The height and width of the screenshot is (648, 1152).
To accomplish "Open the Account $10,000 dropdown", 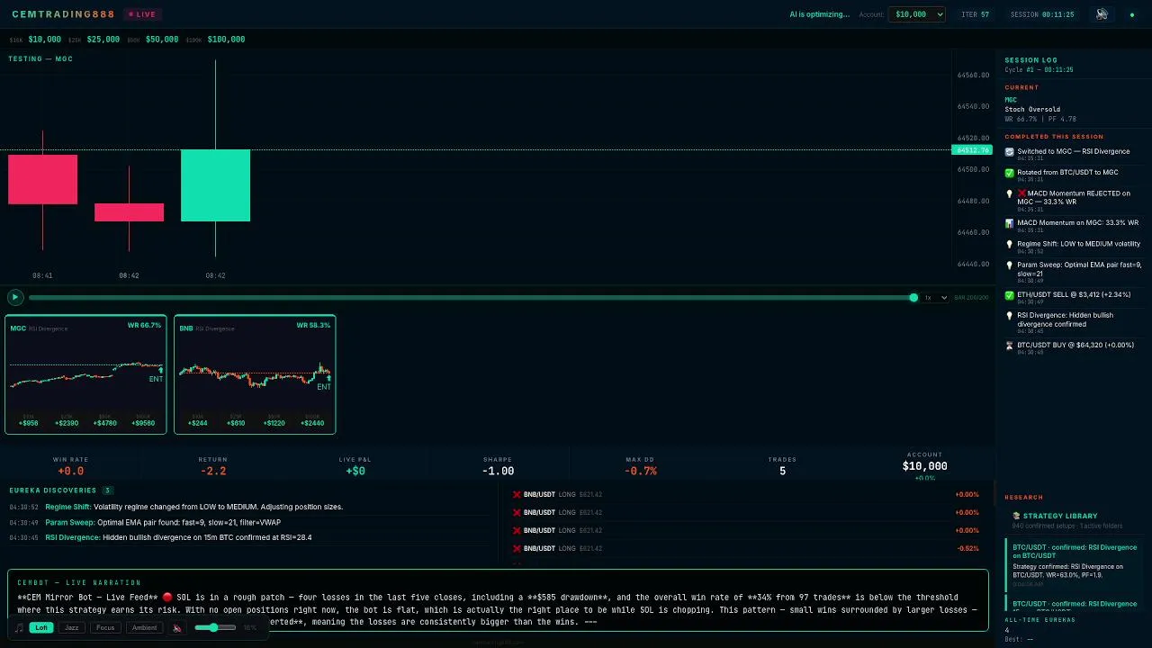I will [x=916, y=14].
